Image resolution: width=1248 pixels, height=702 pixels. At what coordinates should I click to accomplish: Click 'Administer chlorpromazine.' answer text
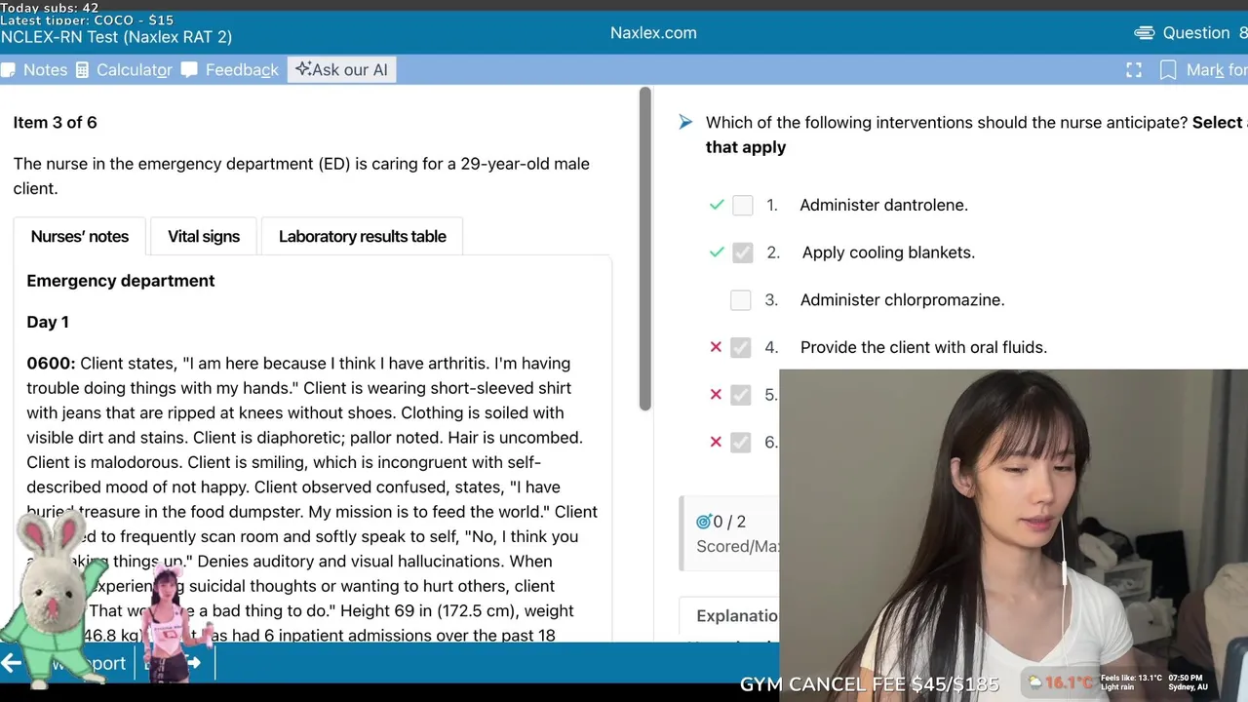902,300
